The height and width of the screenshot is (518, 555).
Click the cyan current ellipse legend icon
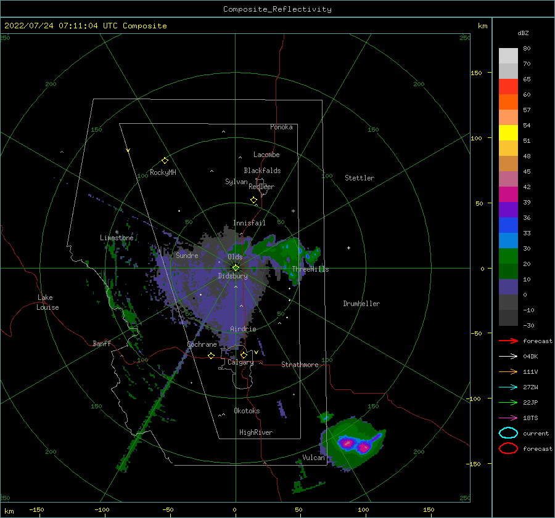click(x=508, y=433)
